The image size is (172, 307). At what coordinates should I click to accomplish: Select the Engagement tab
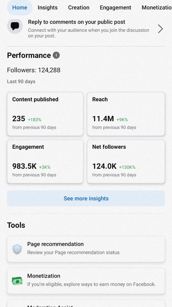pyautogui.click(x=115, y=7)
